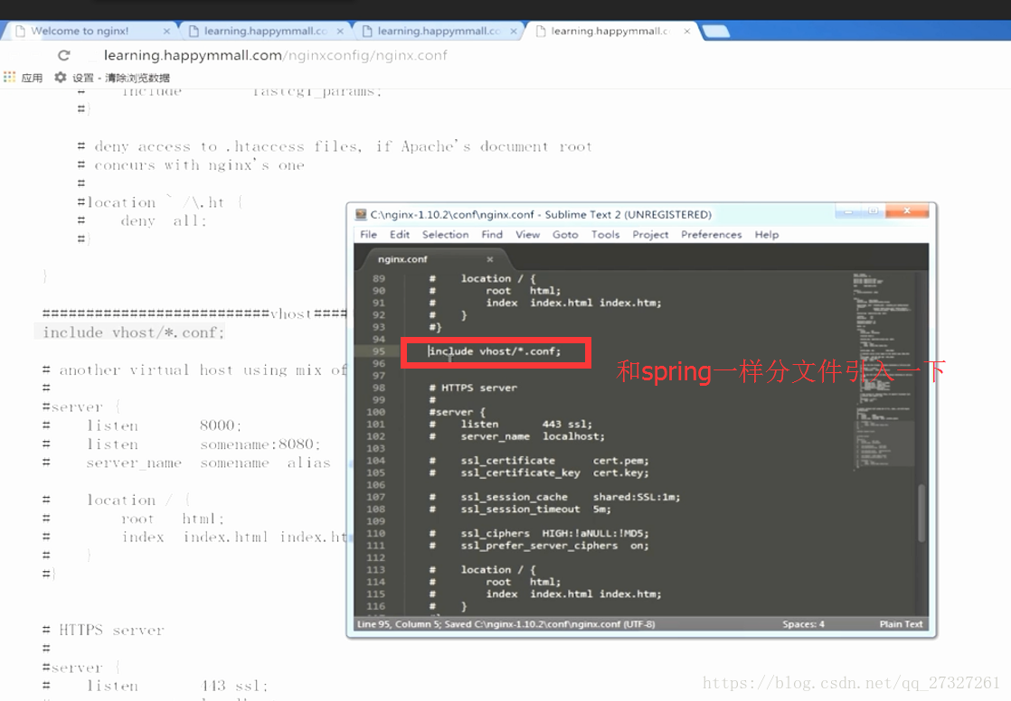The image size is (1011, 701).
Task: Close the third learning.happymmall tab
Action: point(514,31)
